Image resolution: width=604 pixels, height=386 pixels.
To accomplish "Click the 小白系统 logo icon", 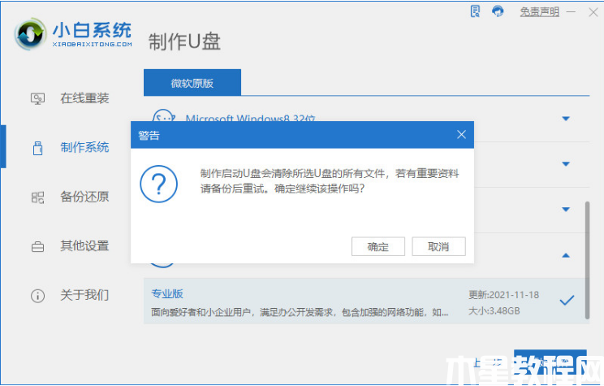I will 30,34.
